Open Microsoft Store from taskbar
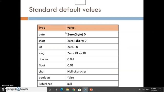The width and height of the screenshot is (164, 92). click(x=79, y=90)
